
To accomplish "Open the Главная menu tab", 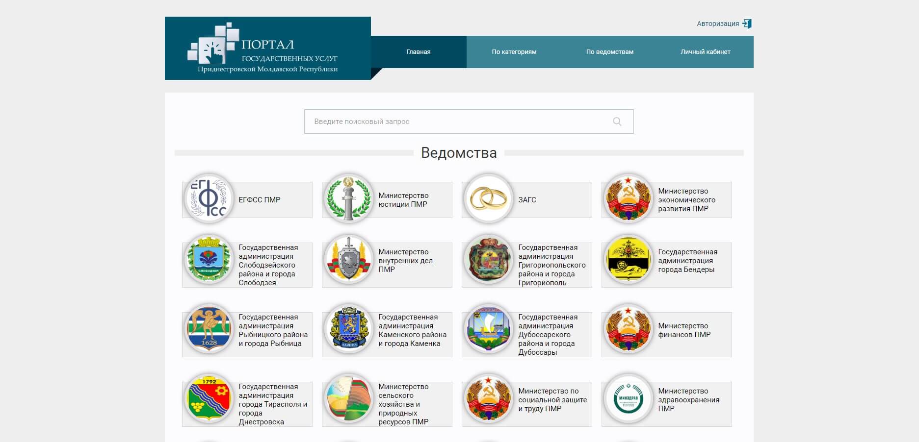I will (x=418, y=52).
